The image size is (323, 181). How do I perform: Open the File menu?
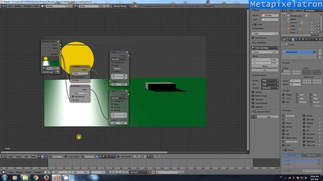pos(10,6)
